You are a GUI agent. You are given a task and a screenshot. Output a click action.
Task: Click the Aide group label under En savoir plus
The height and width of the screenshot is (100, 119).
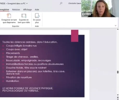(37, 26)
